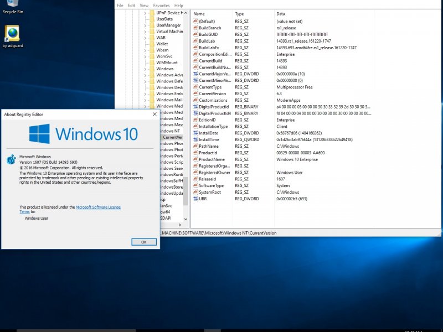Screen dimensions: 443x332
Task: Click the SoftwareType value name
Action: click(211, 185)
